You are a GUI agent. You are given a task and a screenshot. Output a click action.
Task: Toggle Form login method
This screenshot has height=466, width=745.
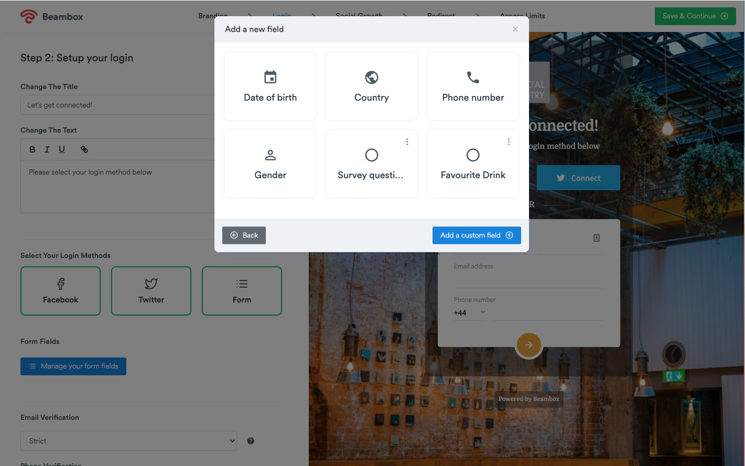pos(242,291)
